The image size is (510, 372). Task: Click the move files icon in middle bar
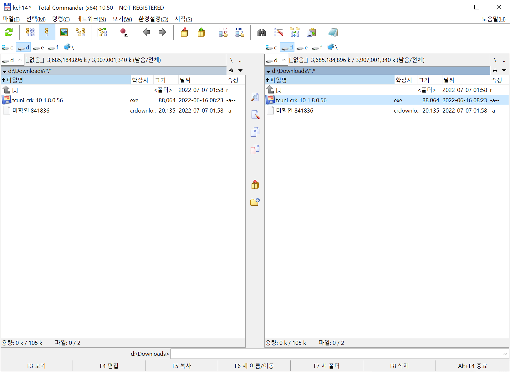(255, 149)
